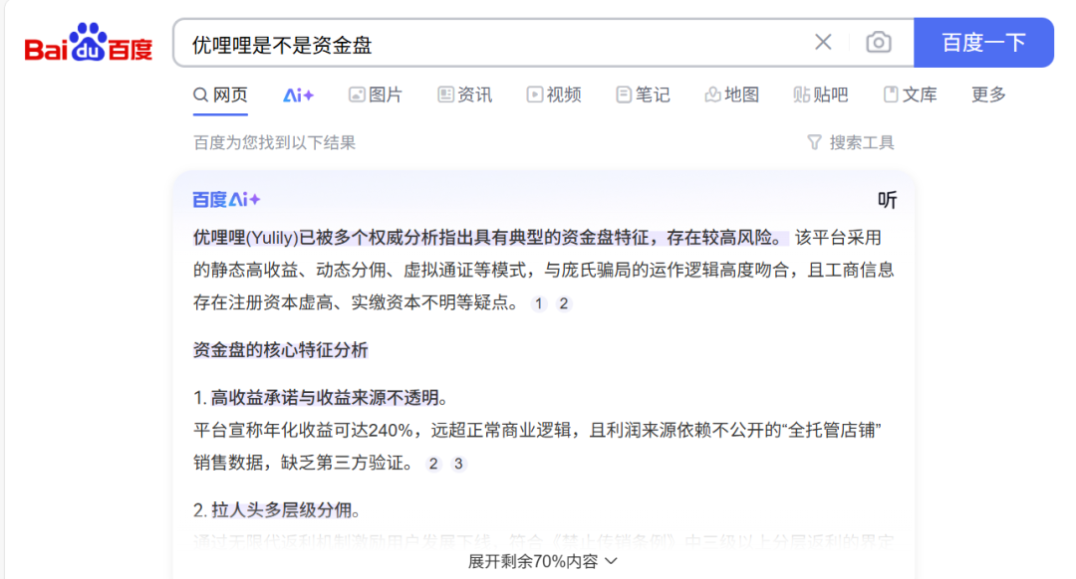
Task: Show 更多 search categories
Action: (x=988, y=95)
